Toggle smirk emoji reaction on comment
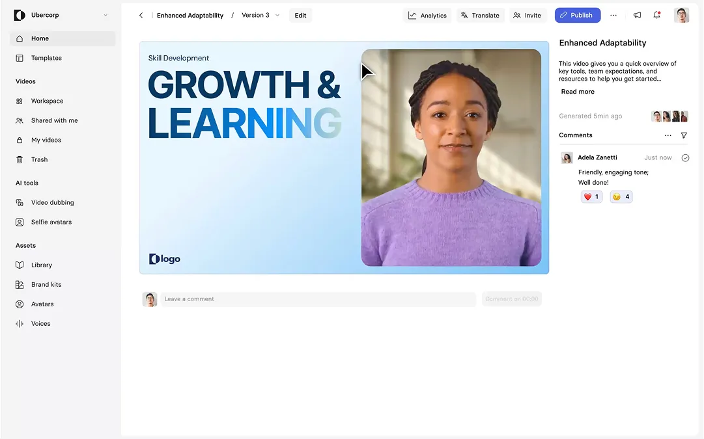Viewport: 704px width, 439px height. [x=621, y=196]
